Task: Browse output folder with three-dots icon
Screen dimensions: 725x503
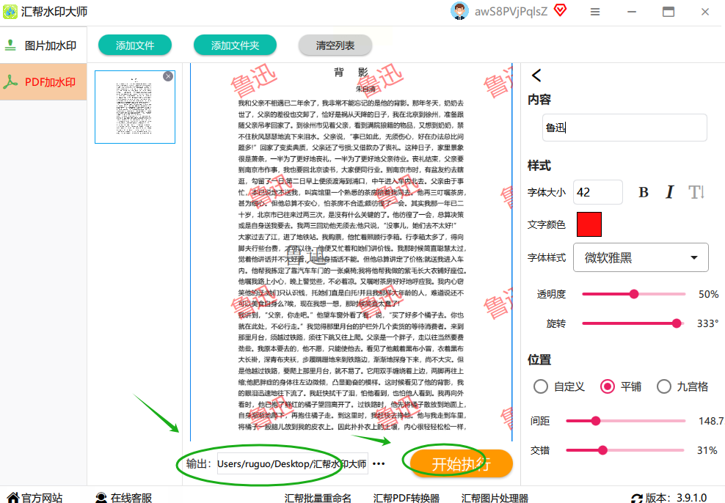Action: (x=379, y=463)
